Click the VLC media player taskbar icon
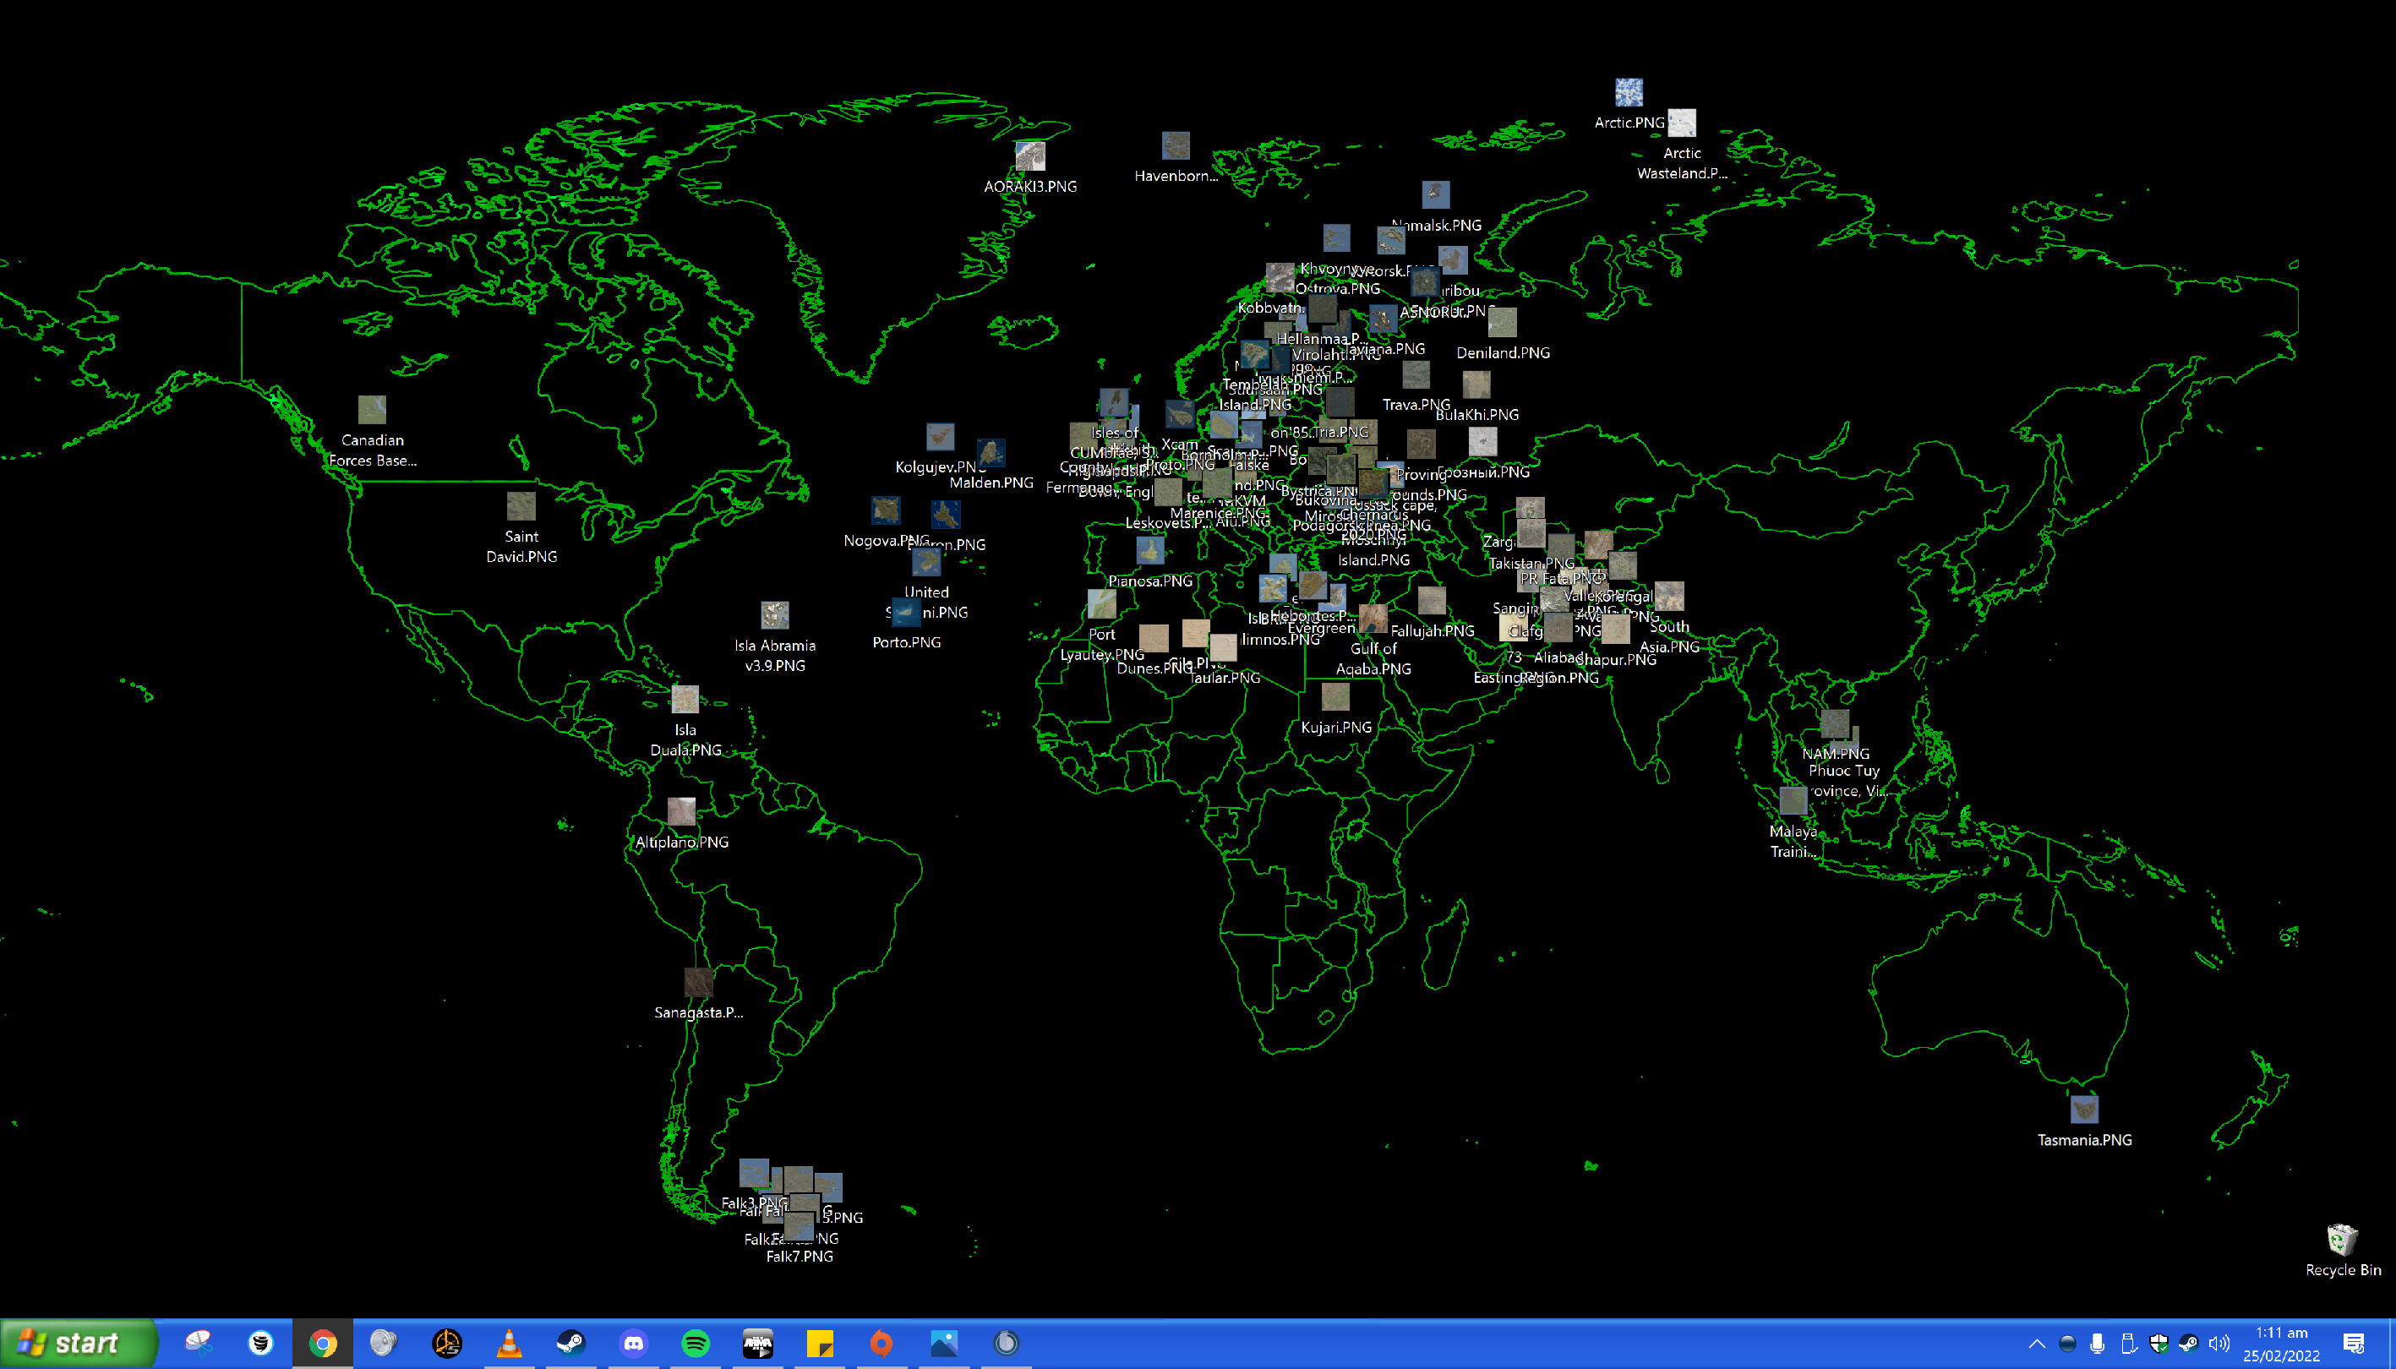The width and height of the screenshot is (2396, 1369). click(x=509, y=1344)
